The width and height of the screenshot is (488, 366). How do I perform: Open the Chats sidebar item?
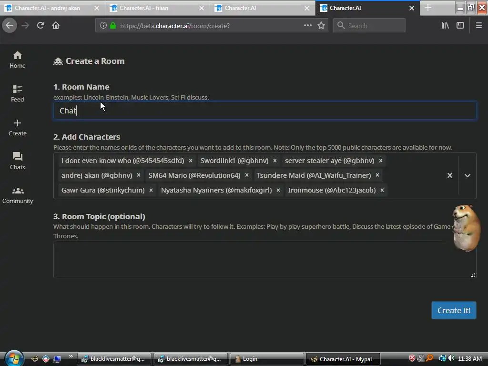coord(18,161)
